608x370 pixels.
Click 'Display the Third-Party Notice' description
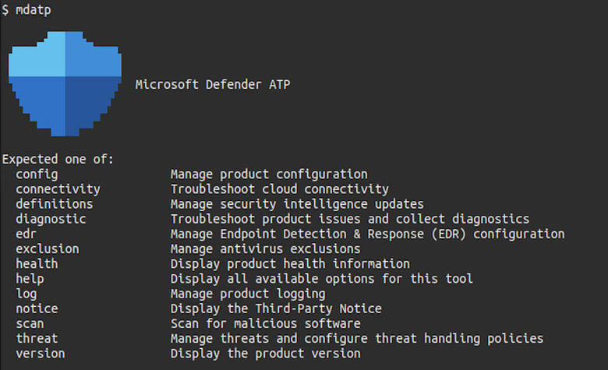(276, 308)
